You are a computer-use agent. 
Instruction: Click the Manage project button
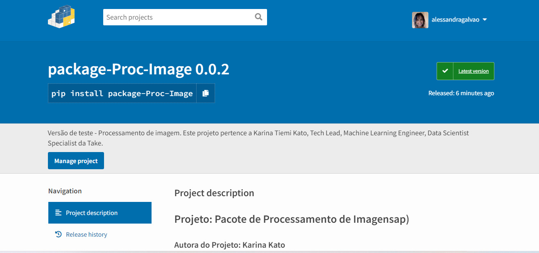tap(76, 160)
